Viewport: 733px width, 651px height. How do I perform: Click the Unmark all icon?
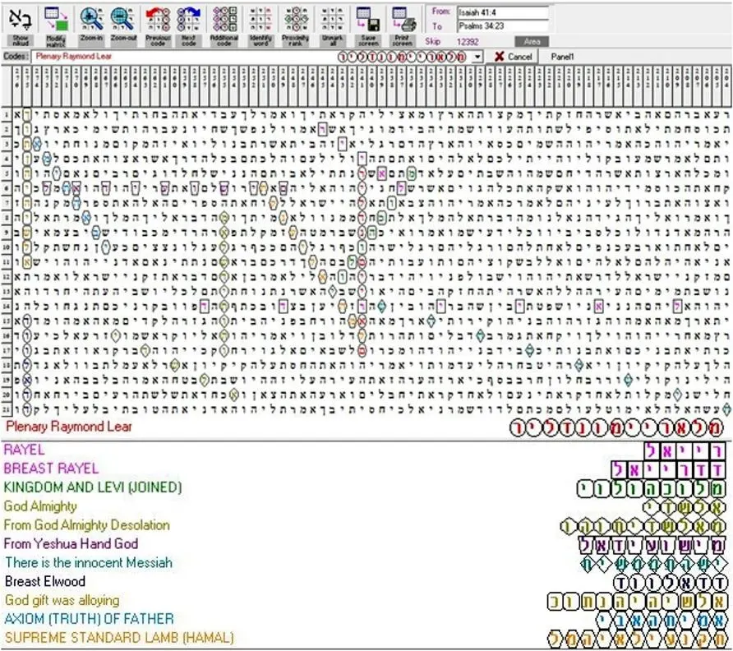click(x=332, y=20)
